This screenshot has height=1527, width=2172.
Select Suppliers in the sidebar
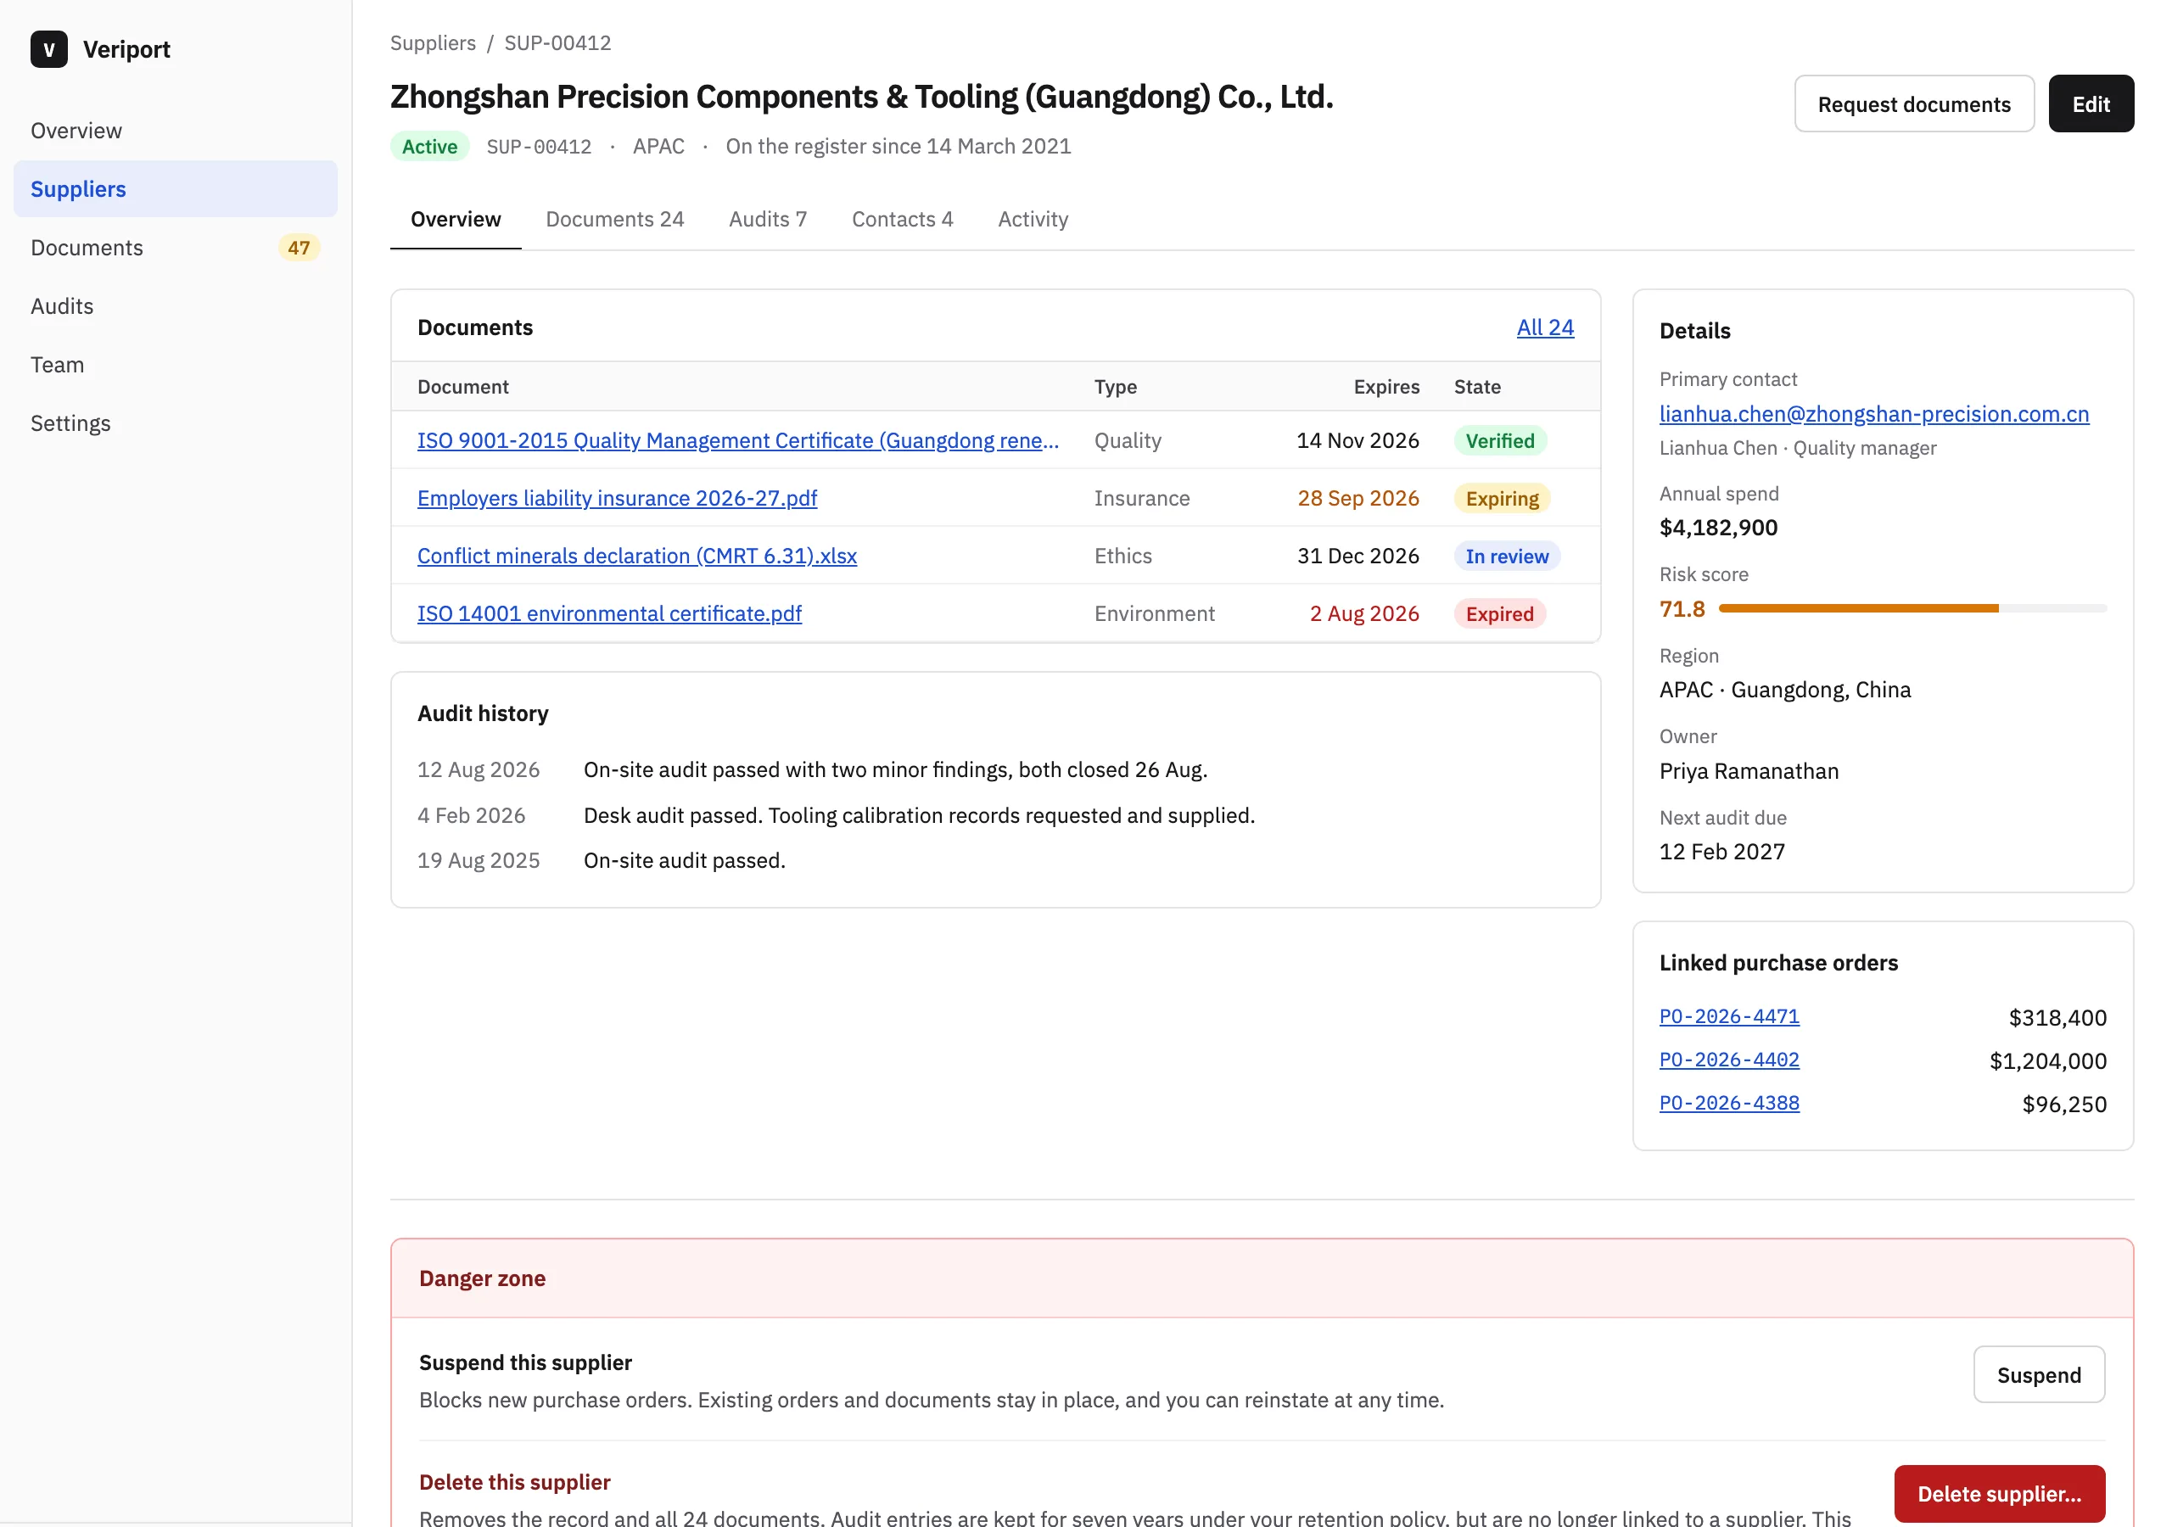coord(175,189)
